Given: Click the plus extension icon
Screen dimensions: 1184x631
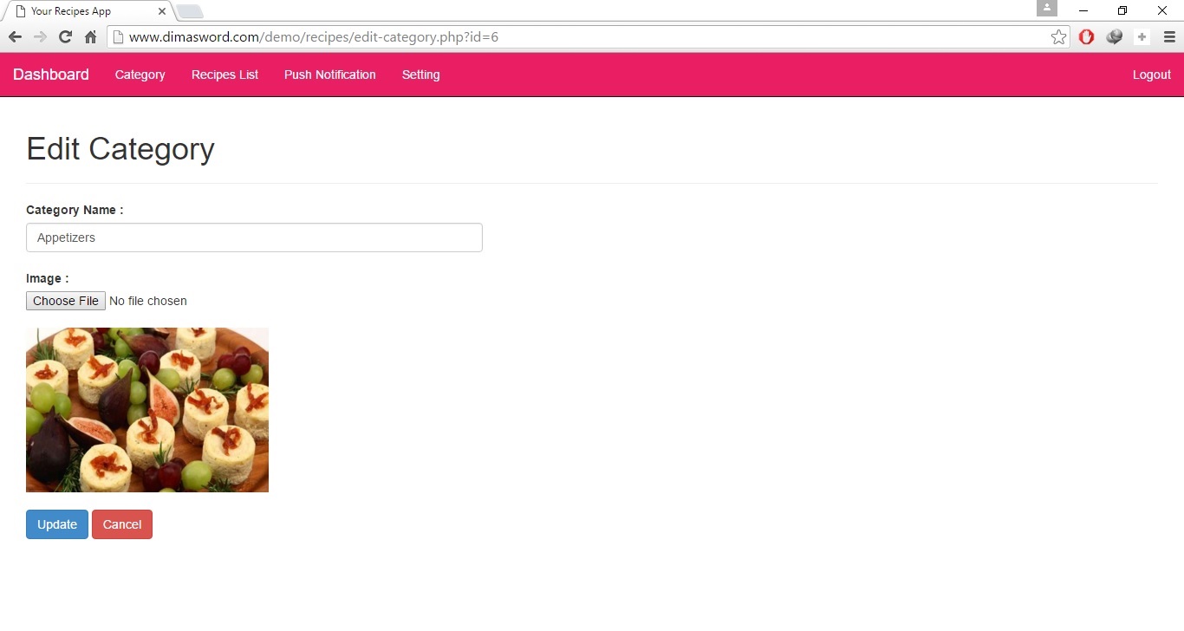Looking at the screenshot, I should pyautogui.click(x=1142, y=37).
